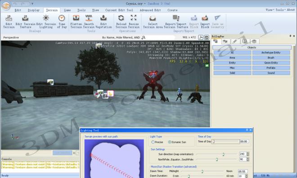Select the Flatten Terrain tool
The height and width of the screenshot is (178, 297).
pyautogui.click(x=76, y=22)
